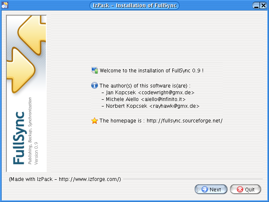Click the computer icon beside the Welcome message
Screen dimensions: 269x202
(x=95, y=70)
